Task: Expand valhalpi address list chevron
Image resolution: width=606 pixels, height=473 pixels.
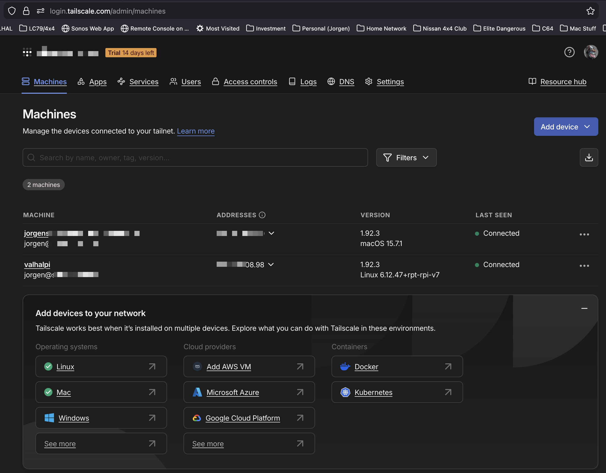Action: click(x=271, y=264)
